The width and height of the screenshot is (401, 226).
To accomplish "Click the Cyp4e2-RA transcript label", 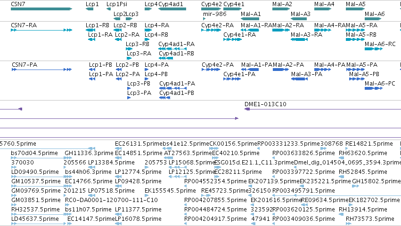I will (x=218, y=25).
